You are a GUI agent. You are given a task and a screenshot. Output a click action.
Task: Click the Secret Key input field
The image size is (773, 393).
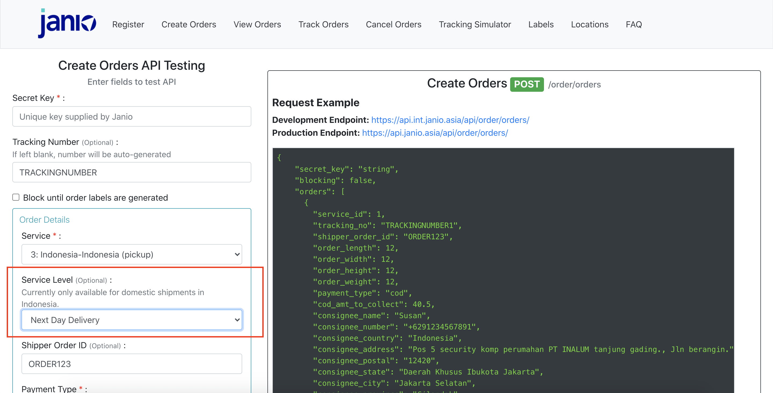pos(132,117)
